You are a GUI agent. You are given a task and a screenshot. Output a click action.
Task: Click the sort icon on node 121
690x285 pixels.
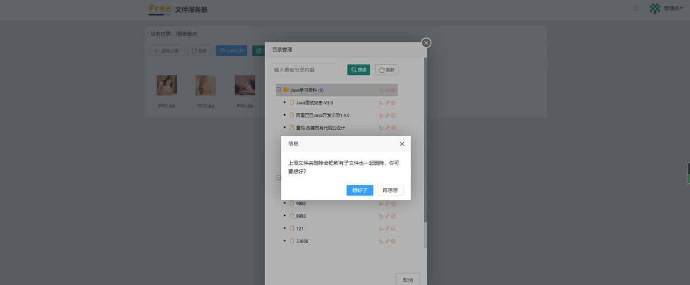coord(381,228)
